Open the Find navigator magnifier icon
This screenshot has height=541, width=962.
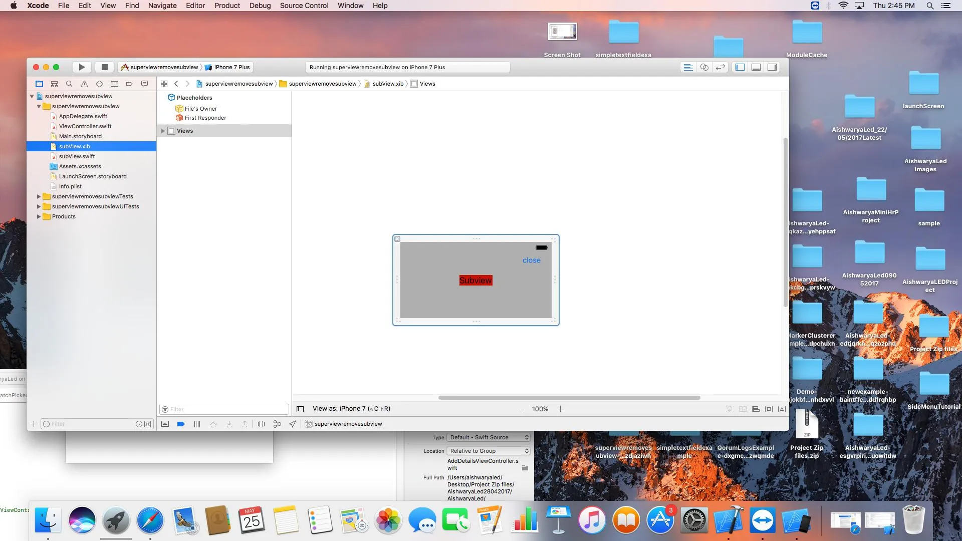click(69, 84)
